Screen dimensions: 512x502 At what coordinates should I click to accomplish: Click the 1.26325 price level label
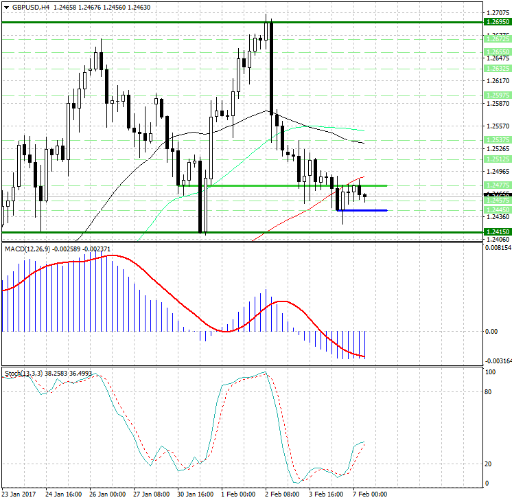(x=497, y=68)
